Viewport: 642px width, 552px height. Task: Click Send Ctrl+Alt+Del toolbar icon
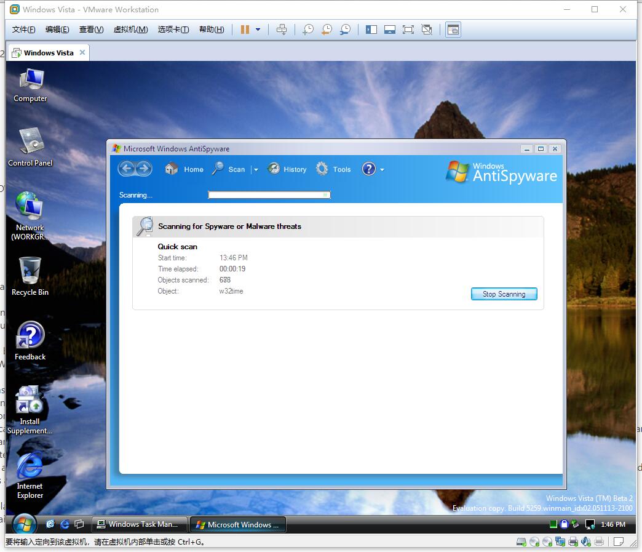[x=281, y=30]
